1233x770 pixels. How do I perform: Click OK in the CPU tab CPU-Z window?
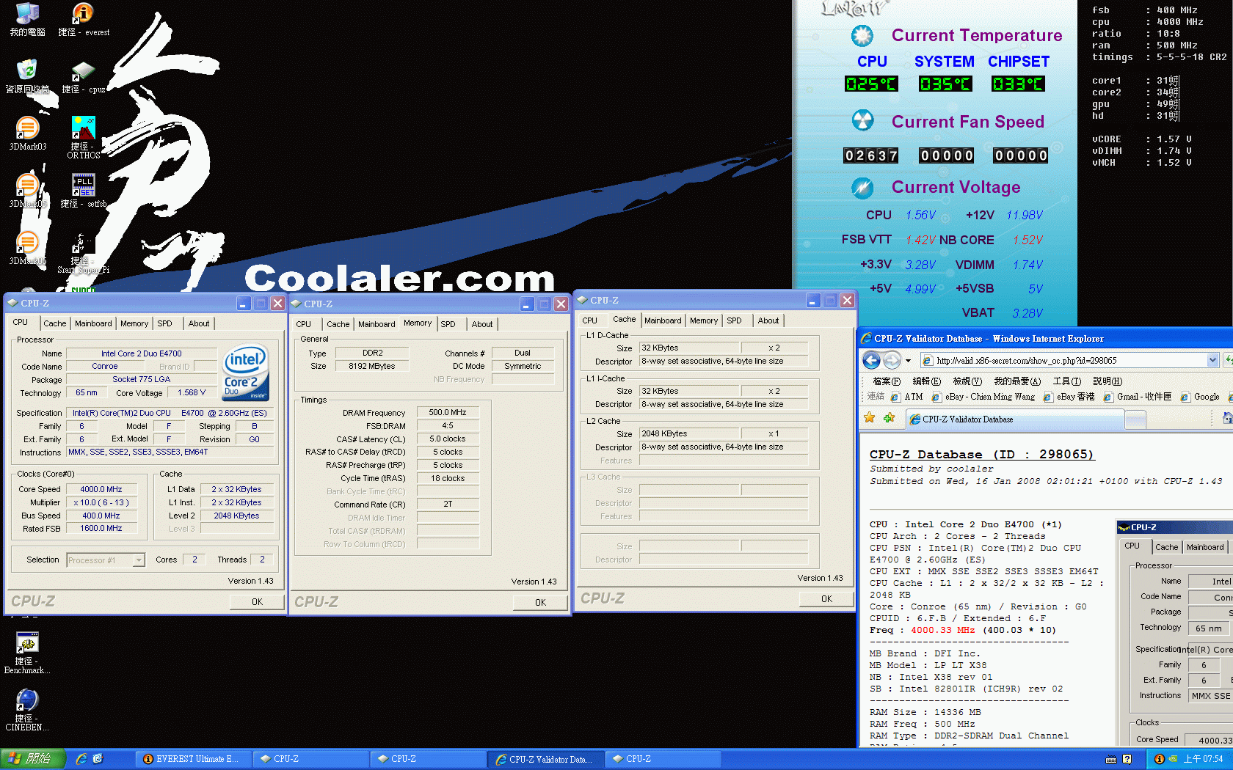[x=257, y=602]
